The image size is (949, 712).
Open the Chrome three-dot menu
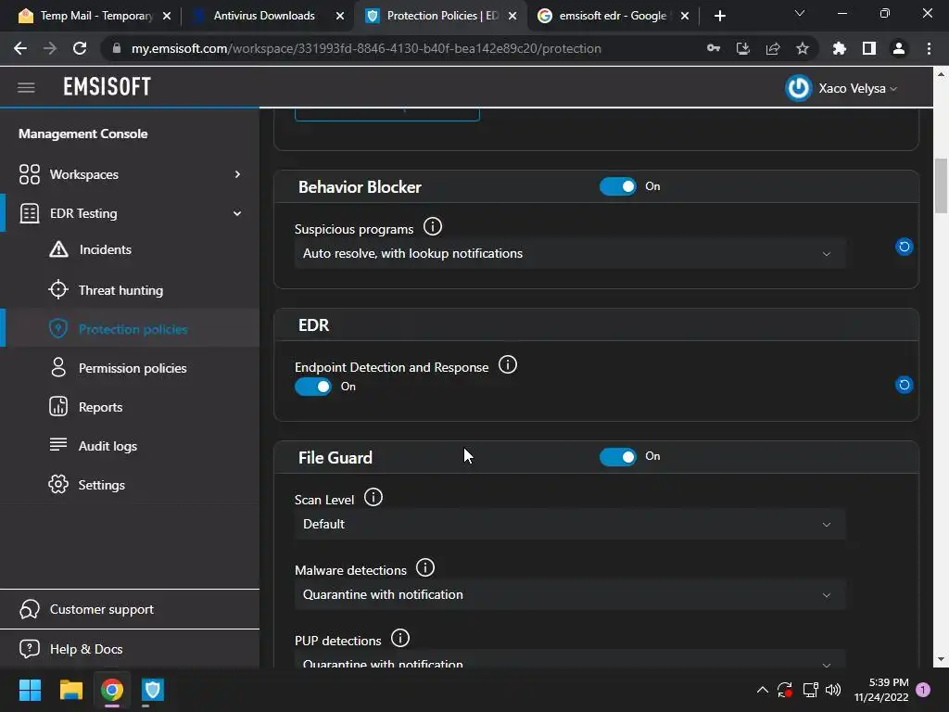929,48
